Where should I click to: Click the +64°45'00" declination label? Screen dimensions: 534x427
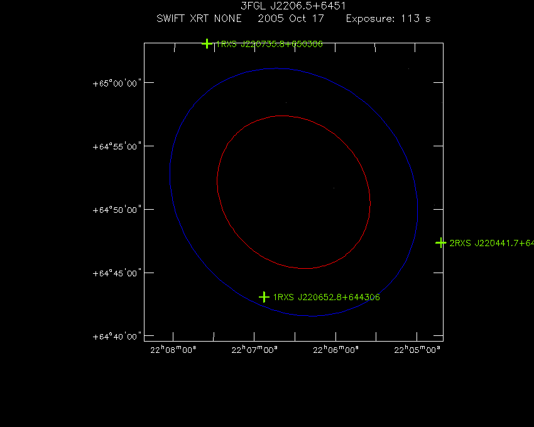coord(117,273)
